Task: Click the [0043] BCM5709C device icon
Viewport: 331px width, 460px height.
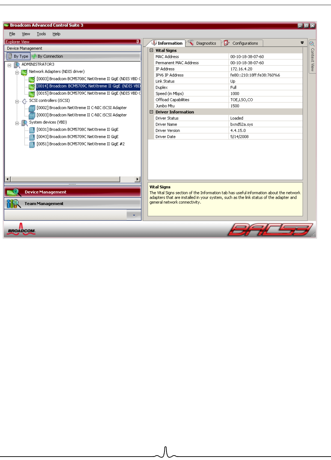Action: (32, 137)
